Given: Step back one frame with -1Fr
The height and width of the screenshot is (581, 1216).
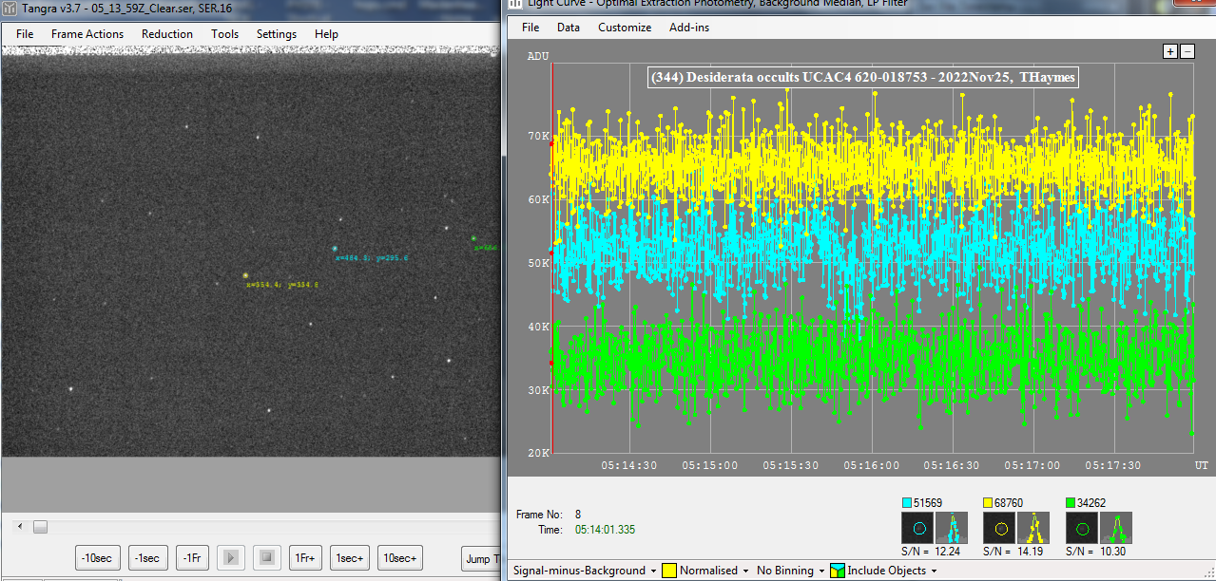Looking at the screenshot, I should [192, 558].
